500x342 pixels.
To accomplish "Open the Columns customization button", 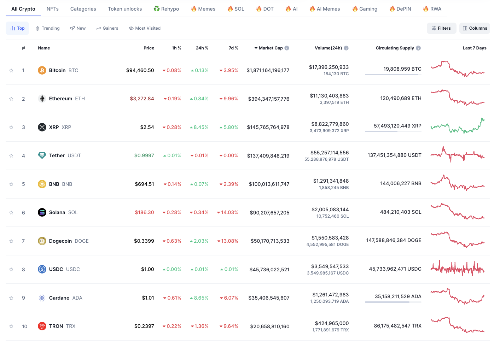I will click(x=475, y=28).
